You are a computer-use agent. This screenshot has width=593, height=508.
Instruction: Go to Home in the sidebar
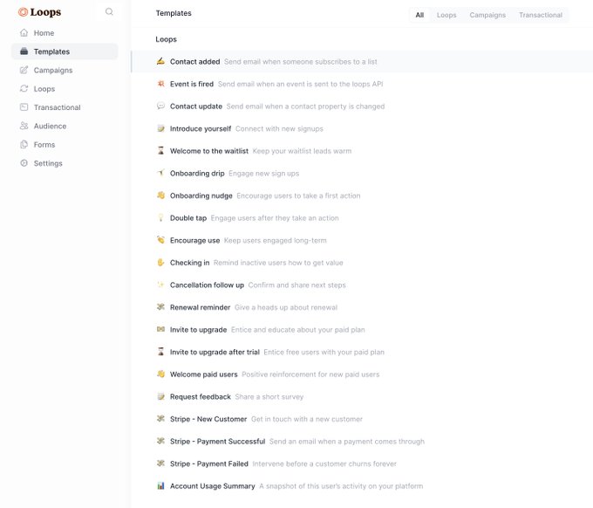click(x=65, y=33)
